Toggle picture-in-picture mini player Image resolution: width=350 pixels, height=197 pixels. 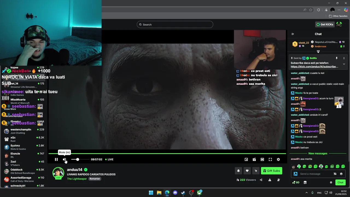[x=246, y=160]
